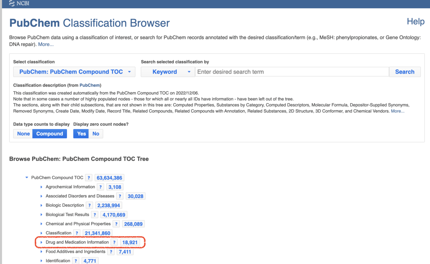Choose Yes for display zero count nodes
Image resolution: width=430 pixels, height=264 pixels.
tap(81, 134)
